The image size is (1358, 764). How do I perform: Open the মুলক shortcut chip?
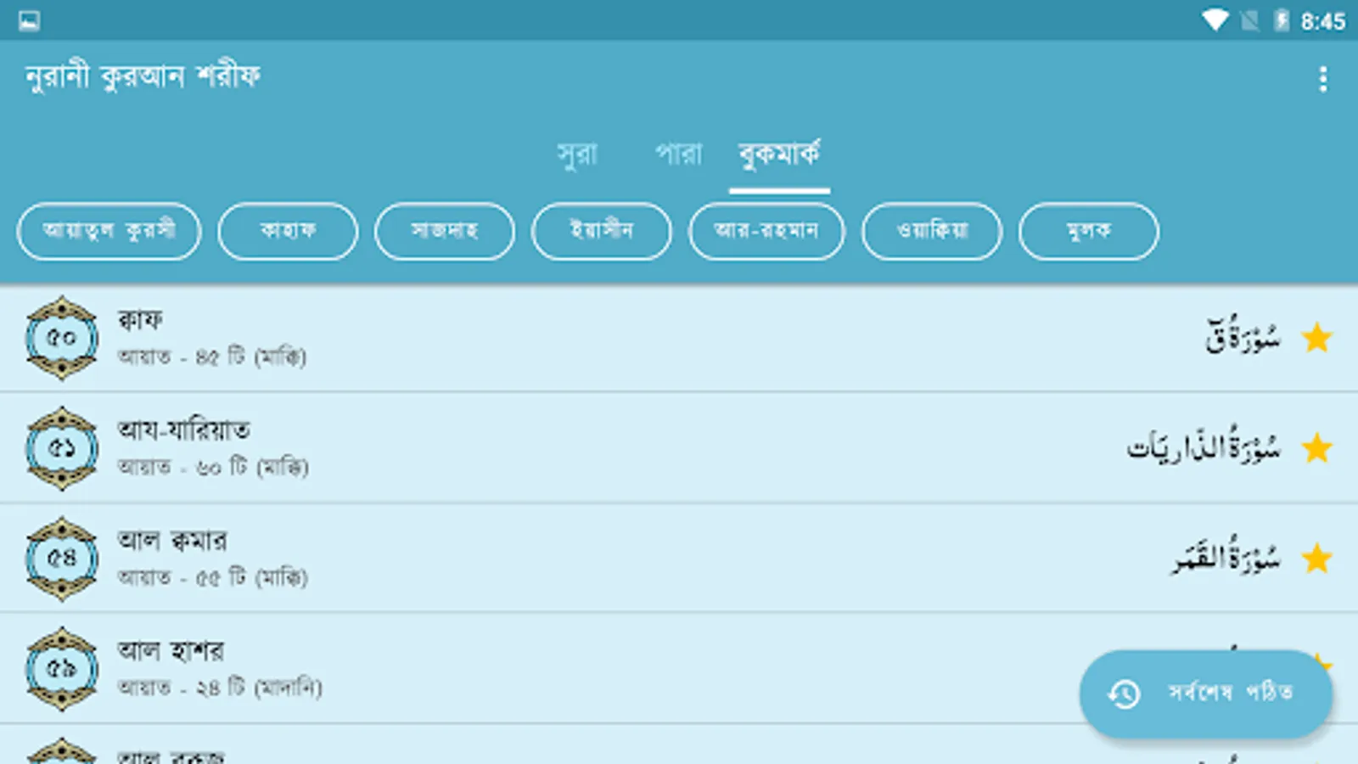(1089, 231)
